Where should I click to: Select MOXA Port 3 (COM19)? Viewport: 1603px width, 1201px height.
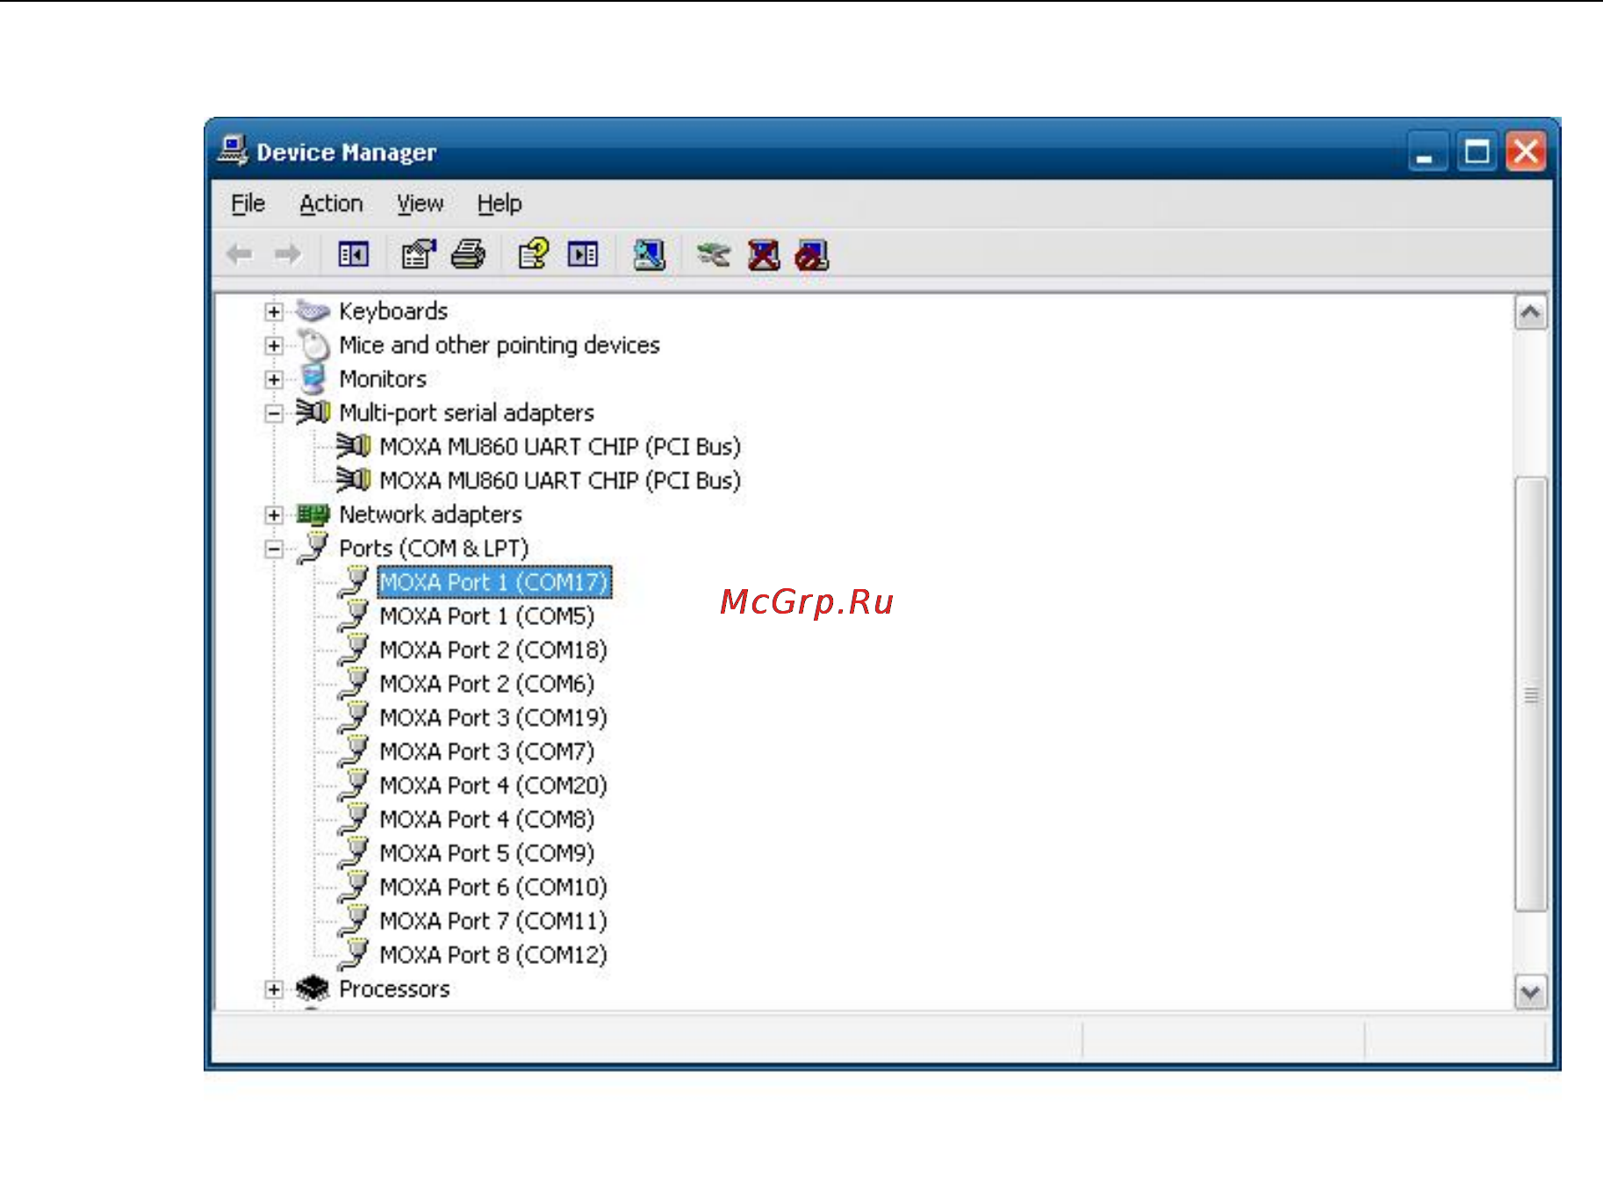click(x=493, y=717)
